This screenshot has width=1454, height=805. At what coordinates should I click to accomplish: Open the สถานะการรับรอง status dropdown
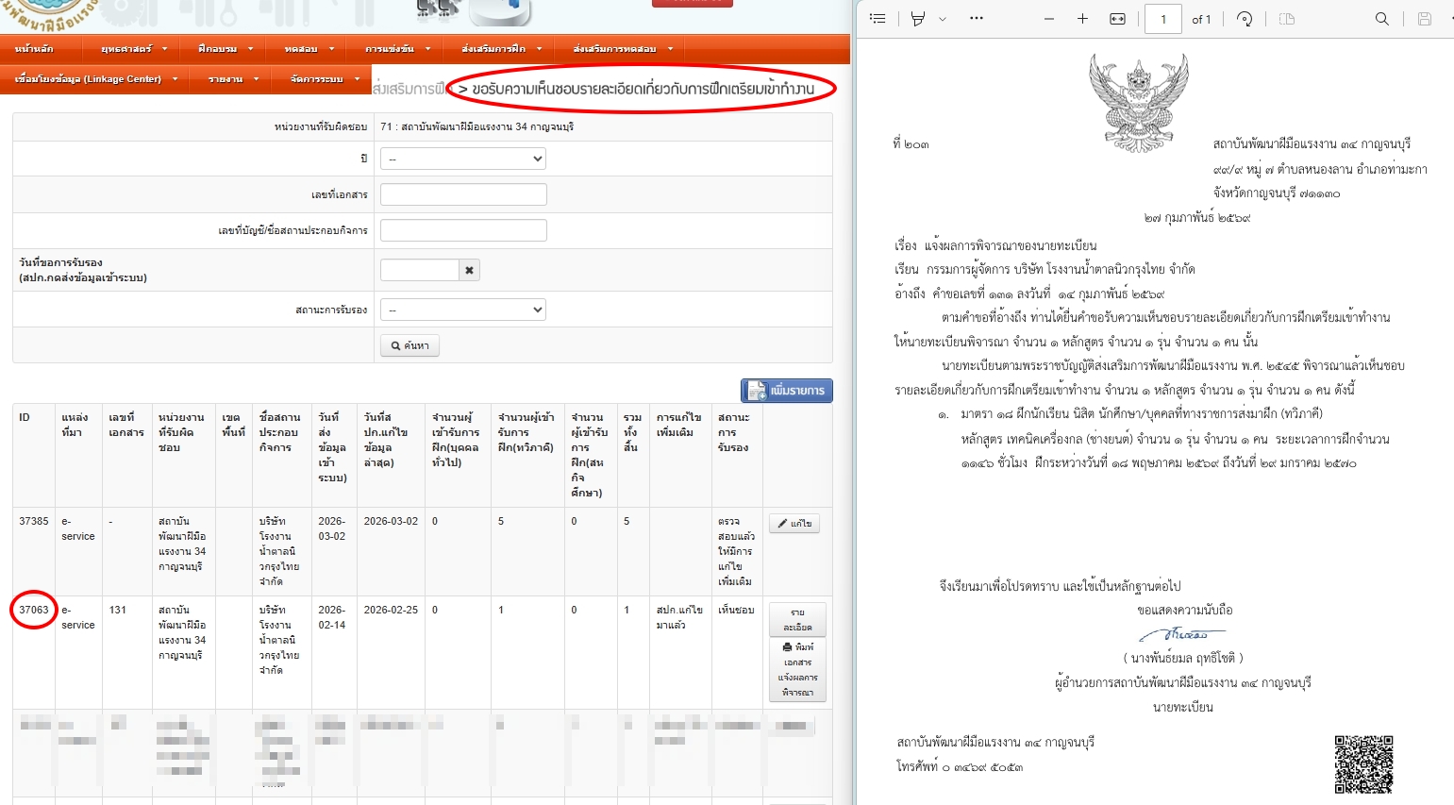462,310
